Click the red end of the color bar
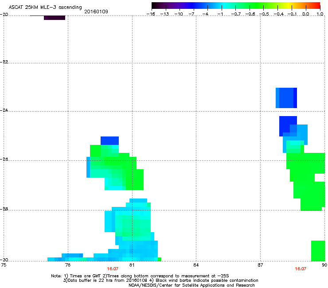 (317, 5)
